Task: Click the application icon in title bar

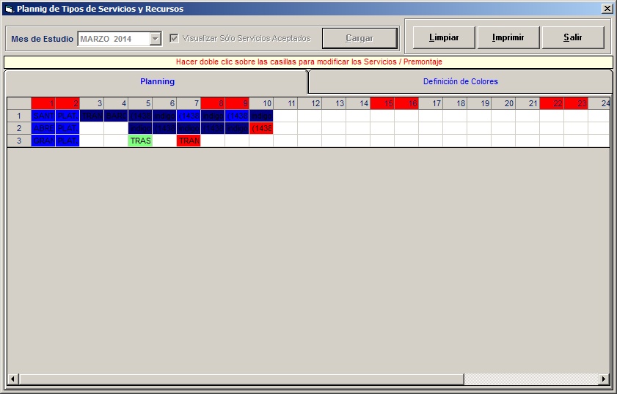Action: (9, 9)
